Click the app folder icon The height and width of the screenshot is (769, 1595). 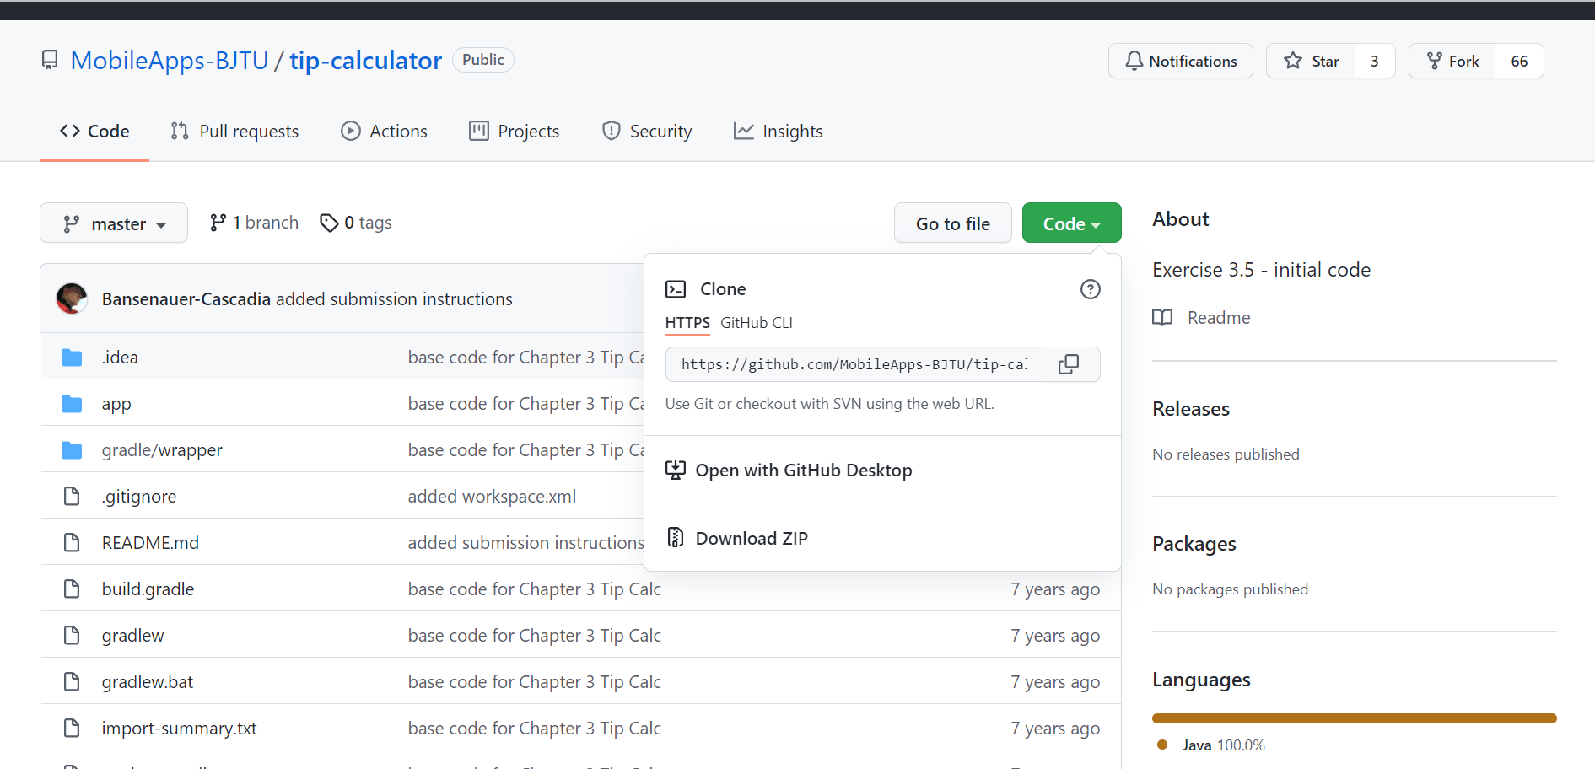72,404
